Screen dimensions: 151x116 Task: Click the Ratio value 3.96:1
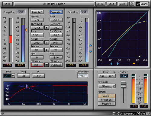click(37, 35)
